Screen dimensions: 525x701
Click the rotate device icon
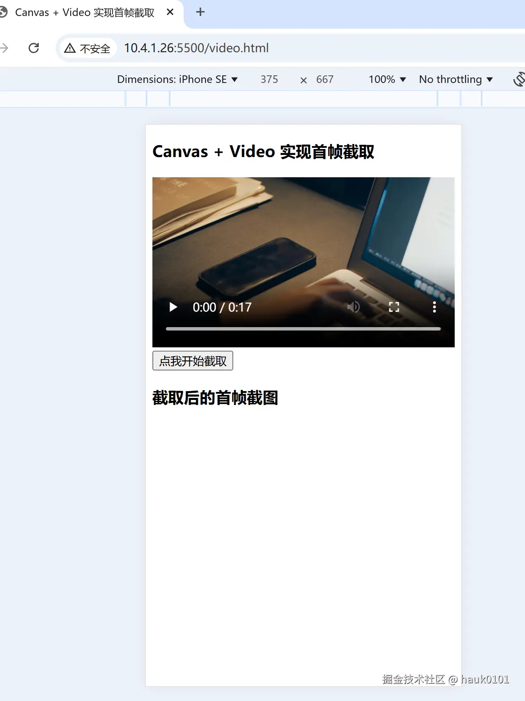click(520, 79)
